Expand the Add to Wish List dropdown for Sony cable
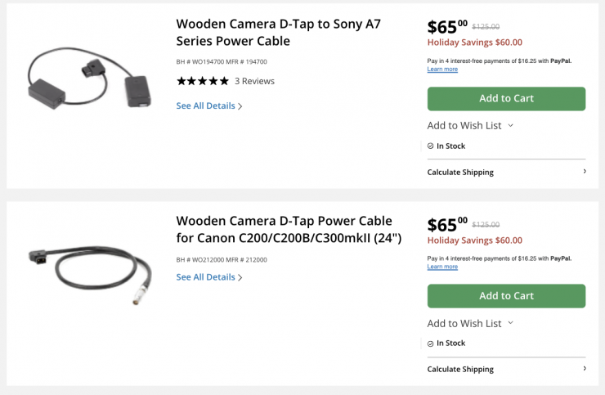Viewport: 605px width, 395px height. click(511, 126)
